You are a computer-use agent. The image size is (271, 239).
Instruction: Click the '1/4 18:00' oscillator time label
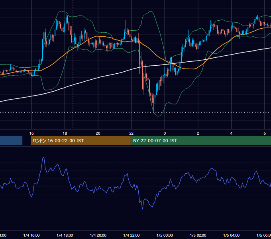coord(65,235)
